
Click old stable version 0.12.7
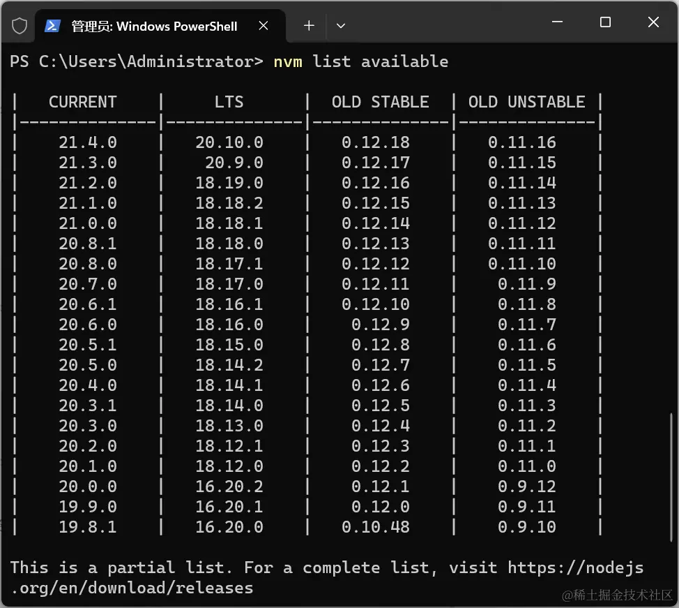click(380, 364)
